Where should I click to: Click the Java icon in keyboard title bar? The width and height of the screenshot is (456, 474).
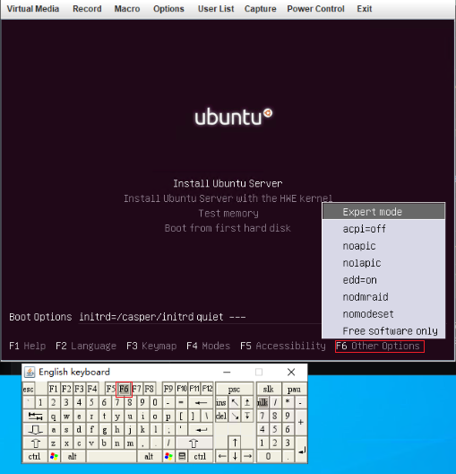(x=30, y=372)
